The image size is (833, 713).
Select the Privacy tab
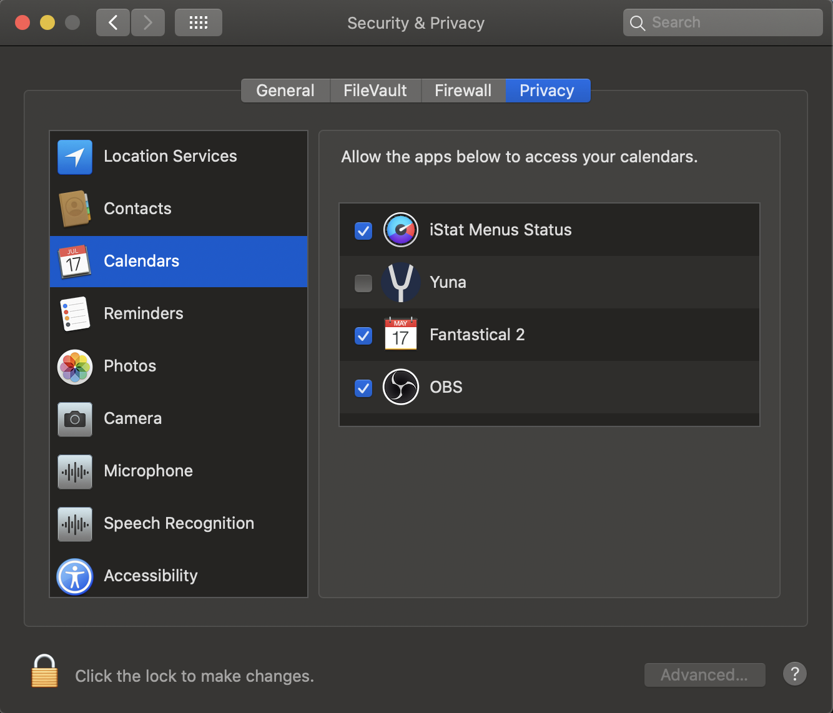(x=547, y=91)
